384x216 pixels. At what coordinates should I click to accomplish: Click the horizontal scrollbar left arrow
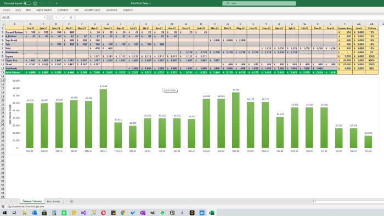pyautogui.click(x=313, y=202)
